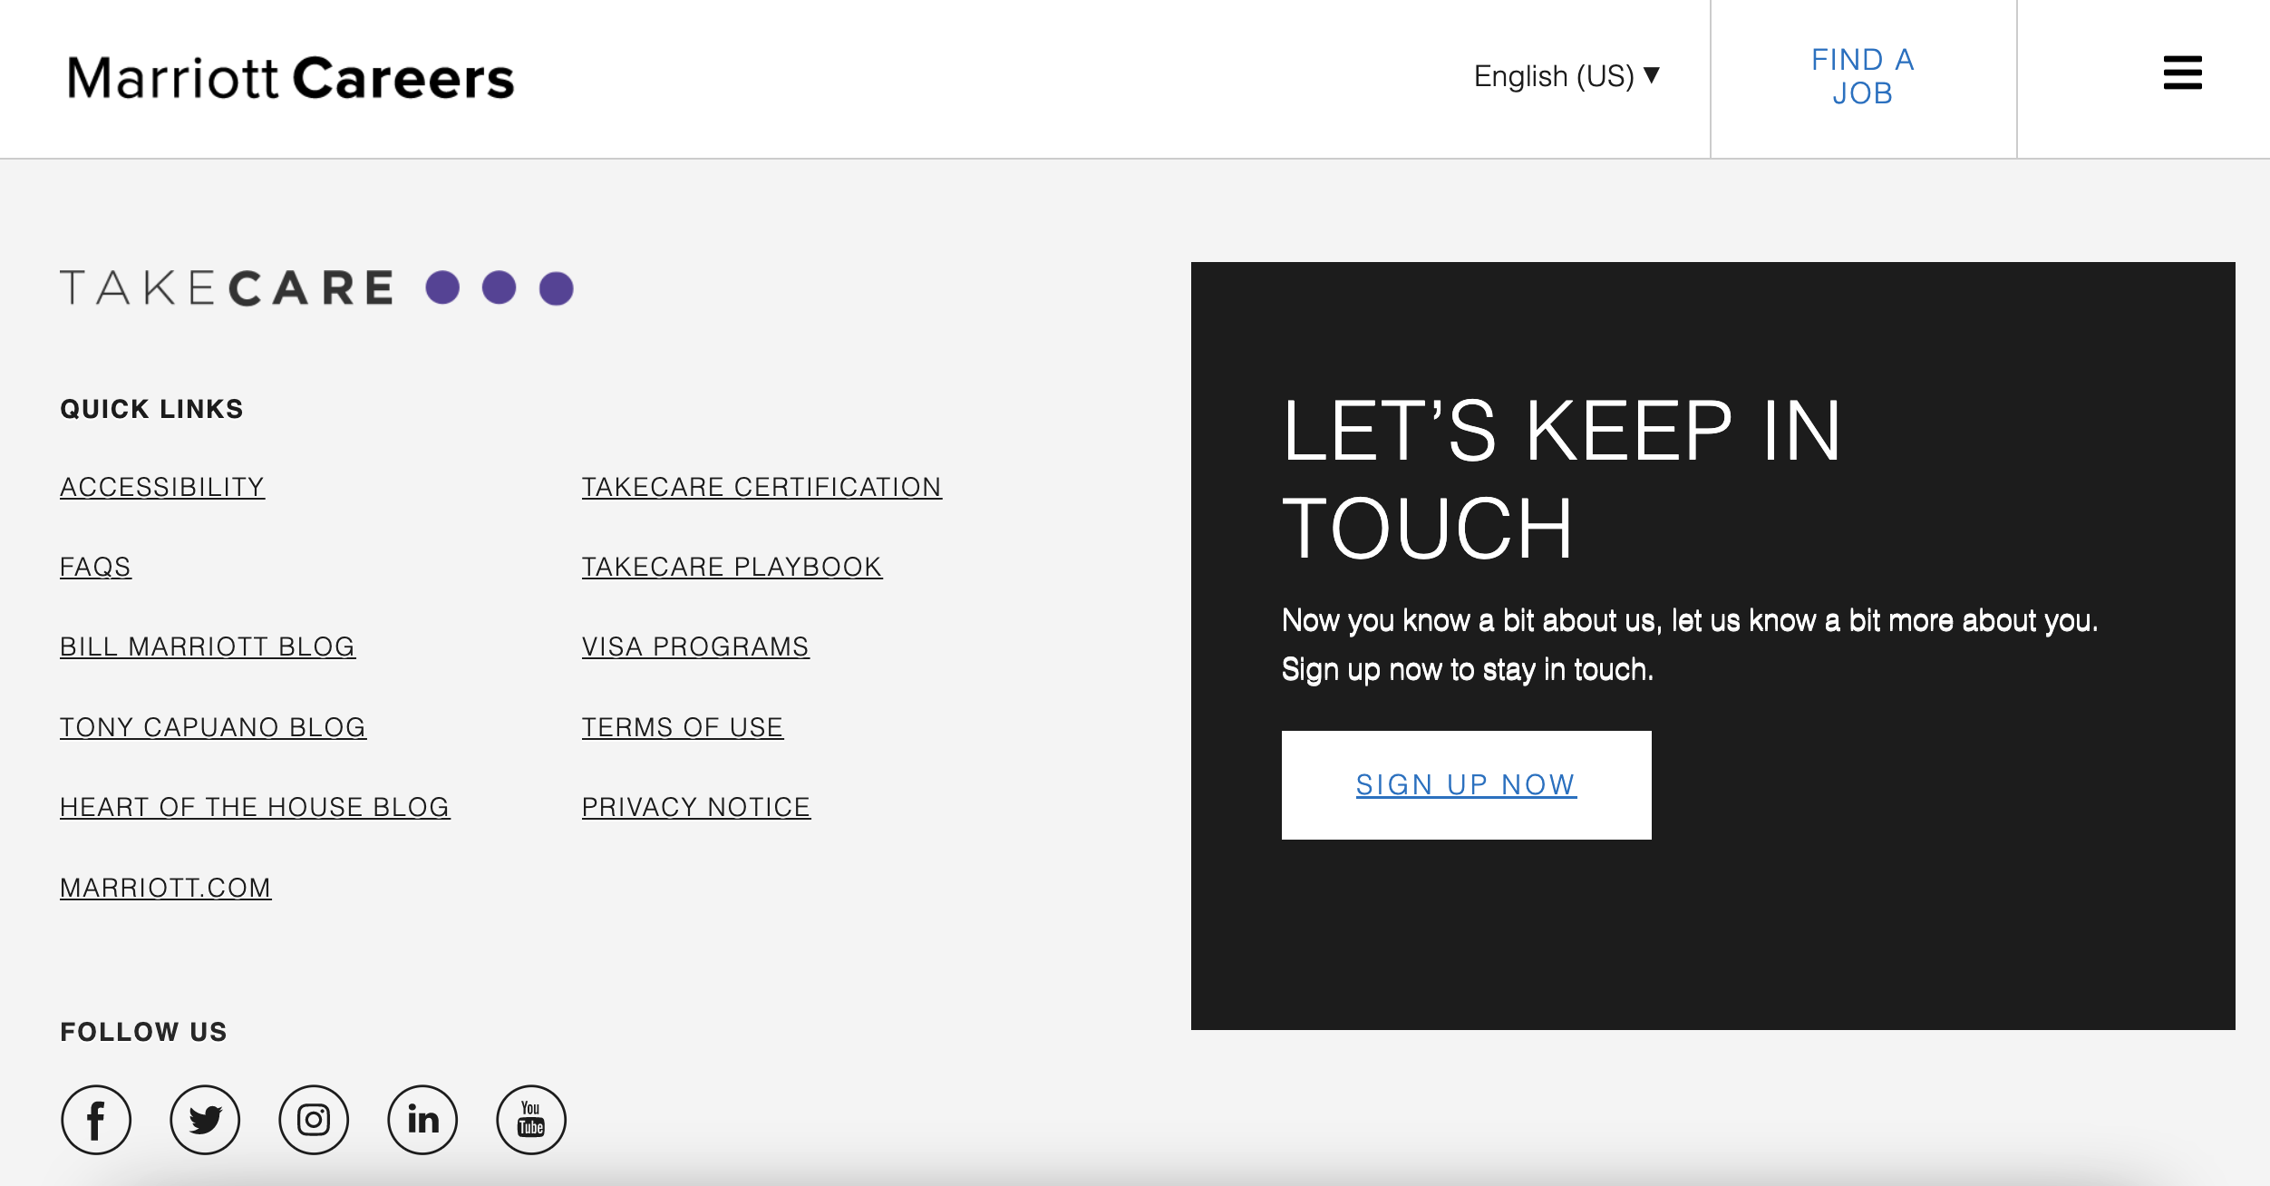Open the Bill Marriott Blog link
Screen dimensions: 2270x1186
pos(208,646)
